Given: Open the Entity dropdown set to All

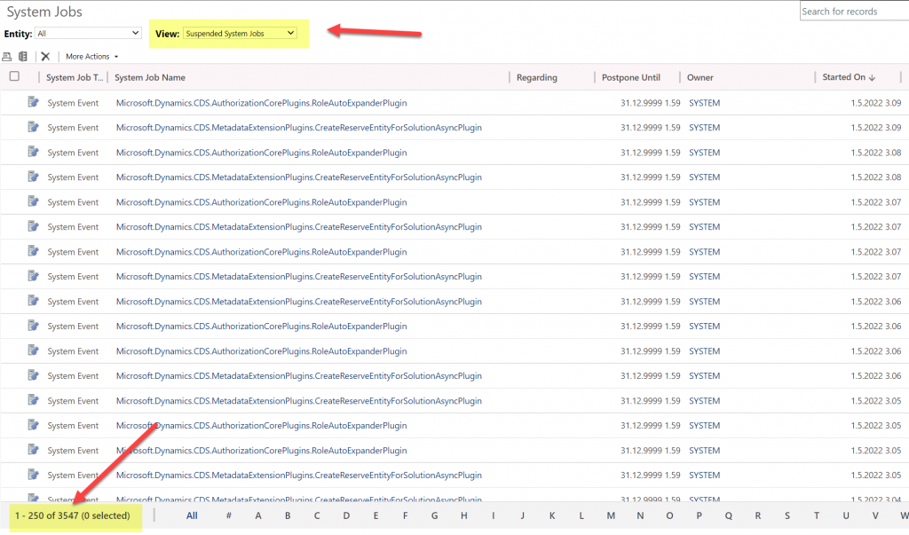Looking at the screenshot, I should pos(88,34).
